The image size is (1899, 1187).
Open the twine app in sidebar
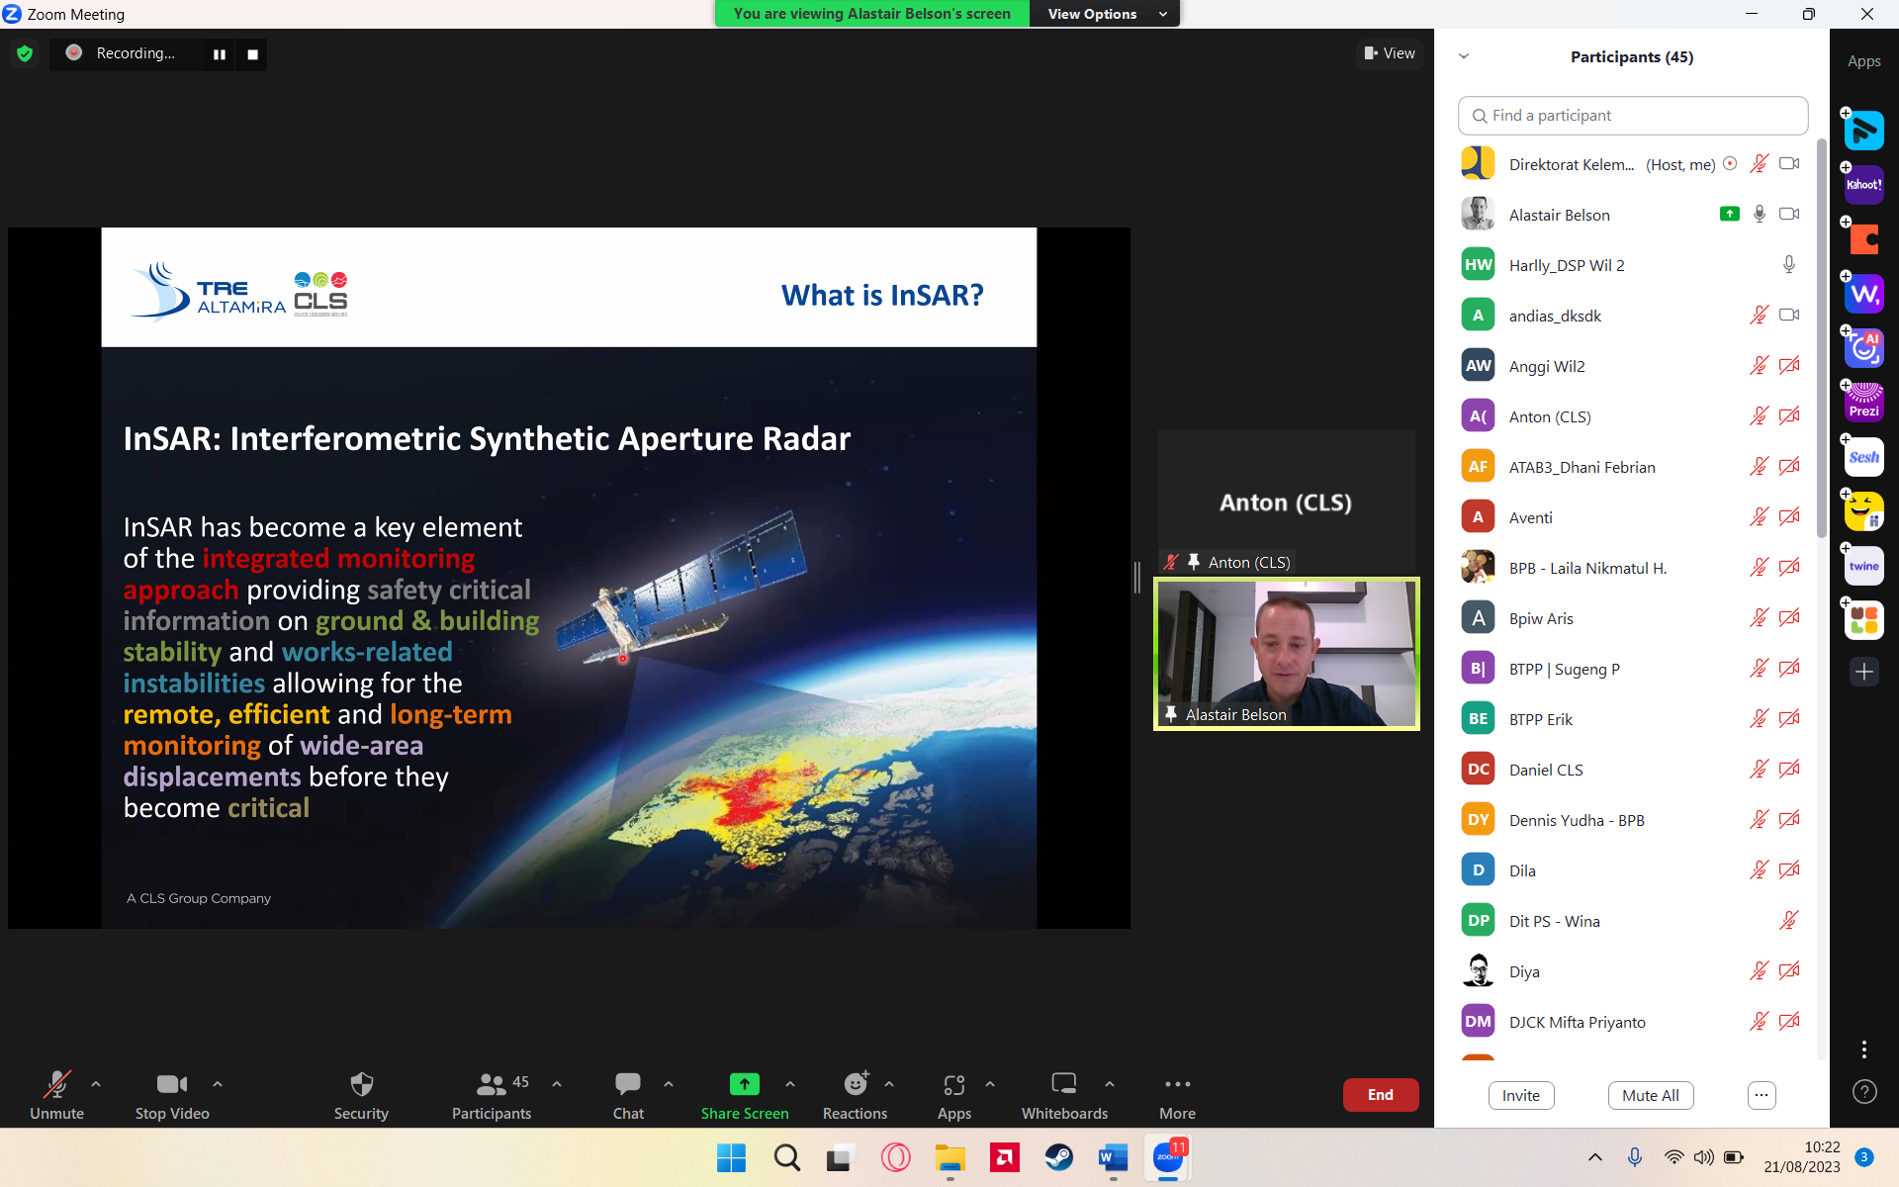pos(1863,566)
